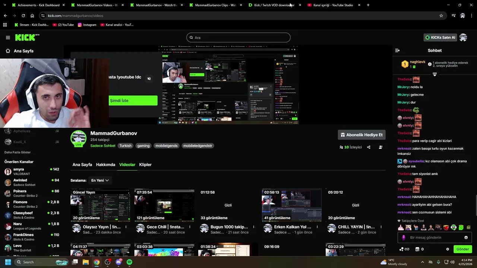477x268 pixels.
Task: Open Güncel Yayın video thumbnail
Action: click(100, 205)
